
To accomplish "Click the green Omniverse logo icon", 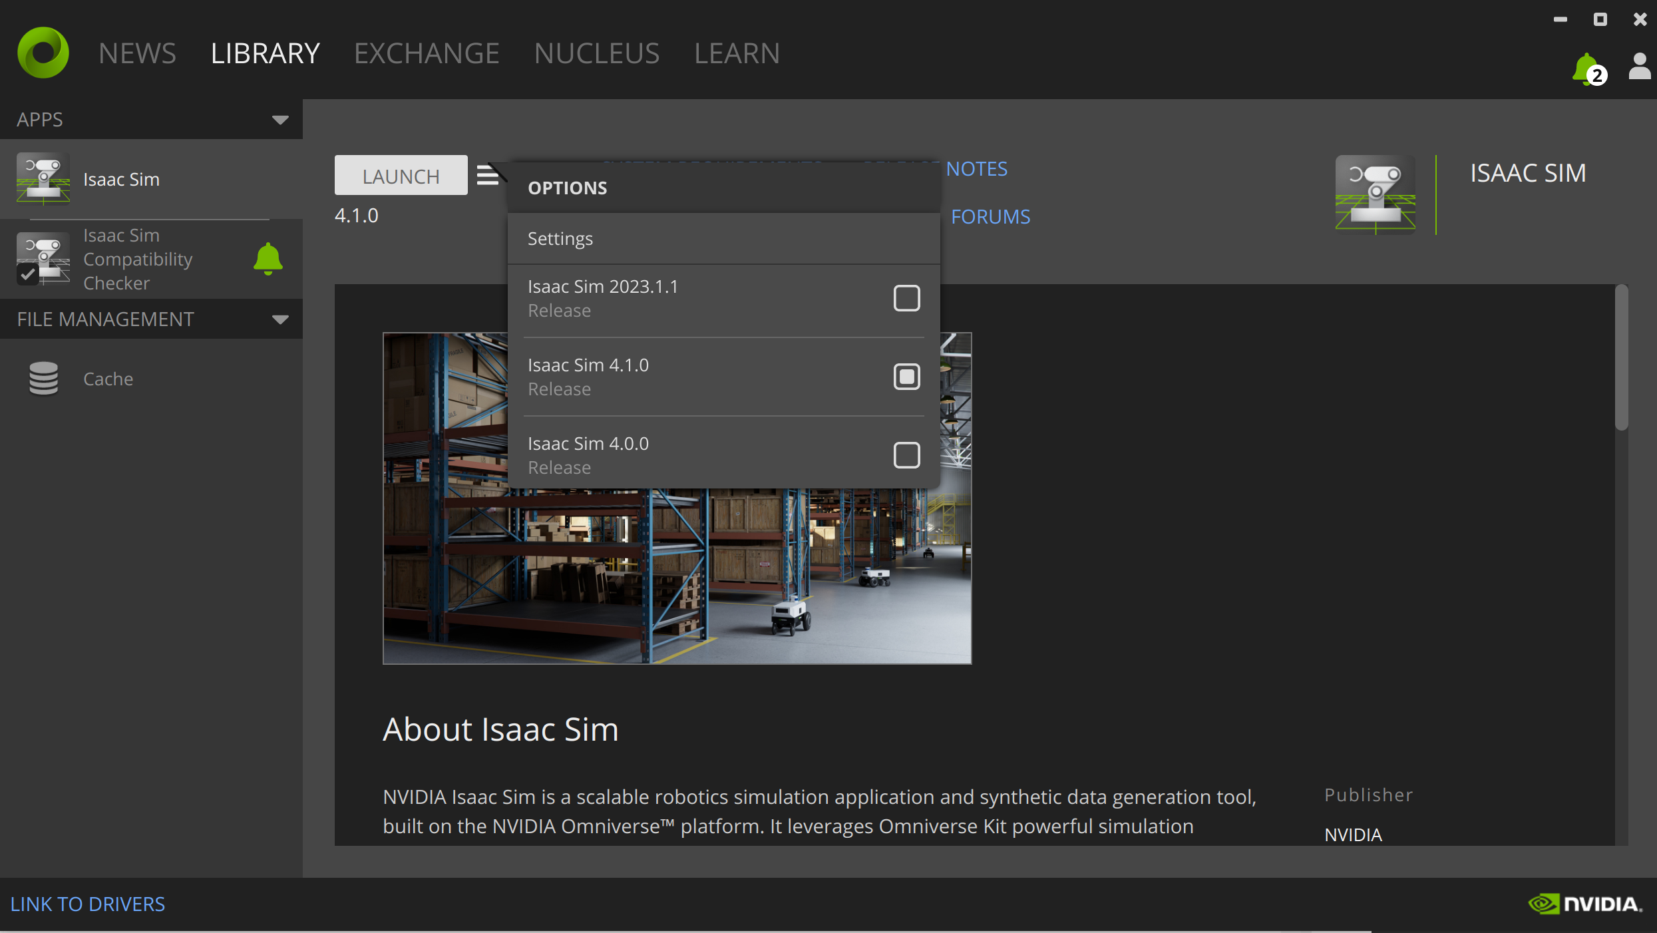I will tap(43, 53).
